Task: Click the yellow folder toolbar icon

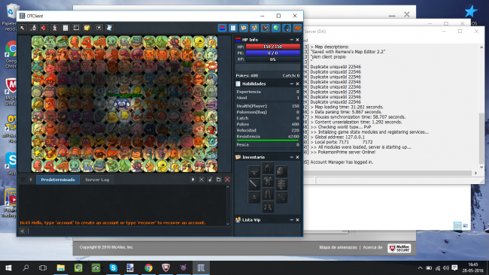Action: [x=87, y=28]
